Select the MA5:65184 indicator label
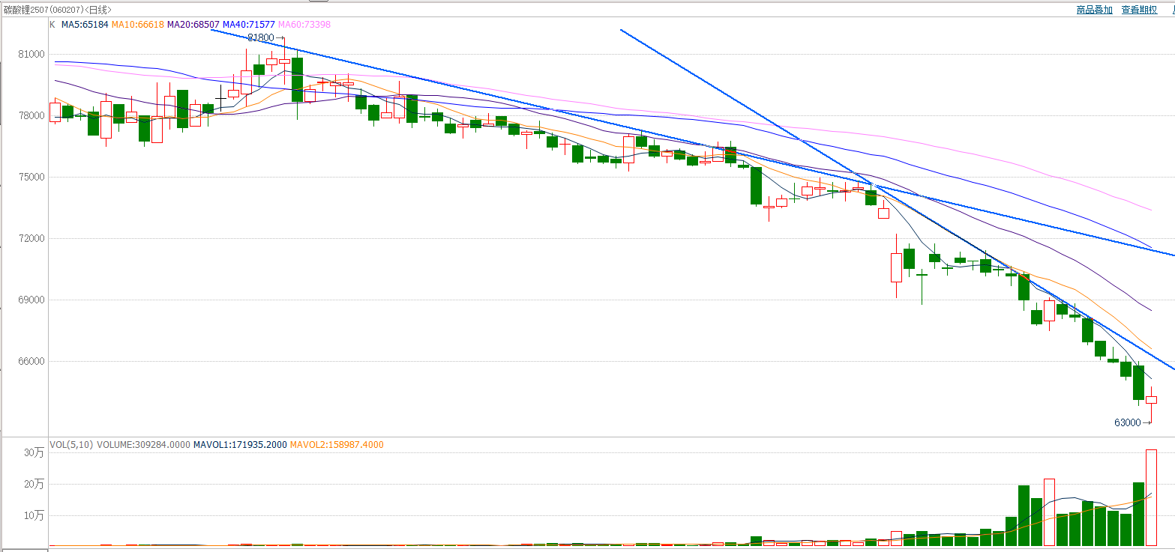 85,25
